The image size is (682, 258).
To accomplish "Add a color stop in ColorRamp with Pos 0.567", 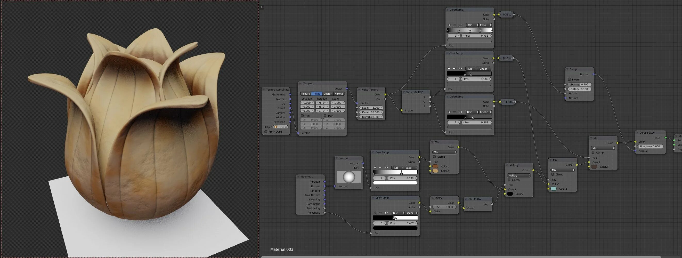I will point(449,112).
